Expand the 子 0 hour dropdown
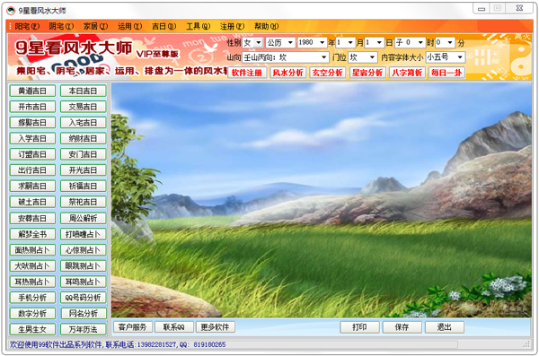The image size is (539, 356). click(420, 42)
